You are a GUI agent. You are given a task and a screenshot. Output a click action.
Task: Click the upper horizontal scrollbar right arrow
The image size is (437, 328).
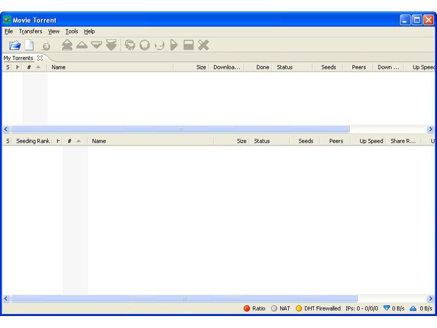tap(431, 129)
